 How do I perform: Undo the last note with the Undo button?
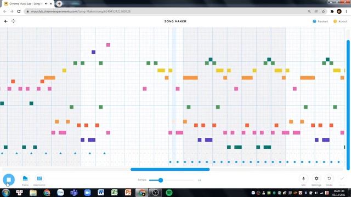click(x=329, y=178)
